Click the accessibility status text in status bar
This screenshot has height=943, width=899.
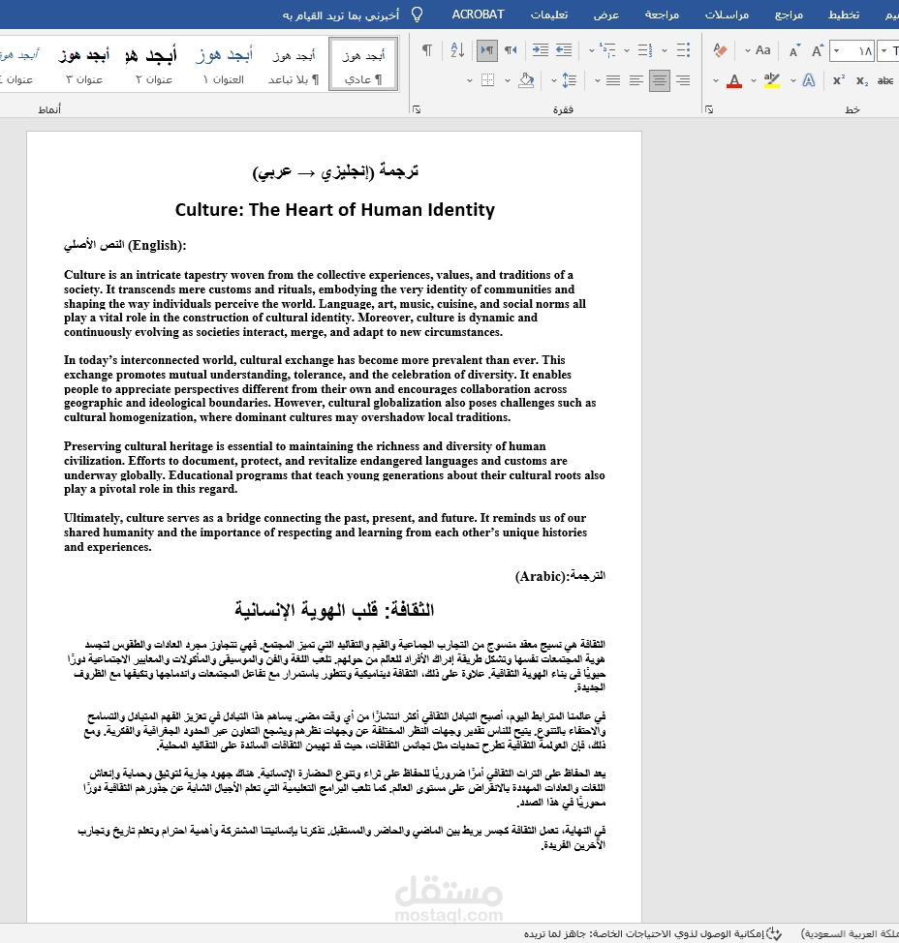click(x=644, y=934)
